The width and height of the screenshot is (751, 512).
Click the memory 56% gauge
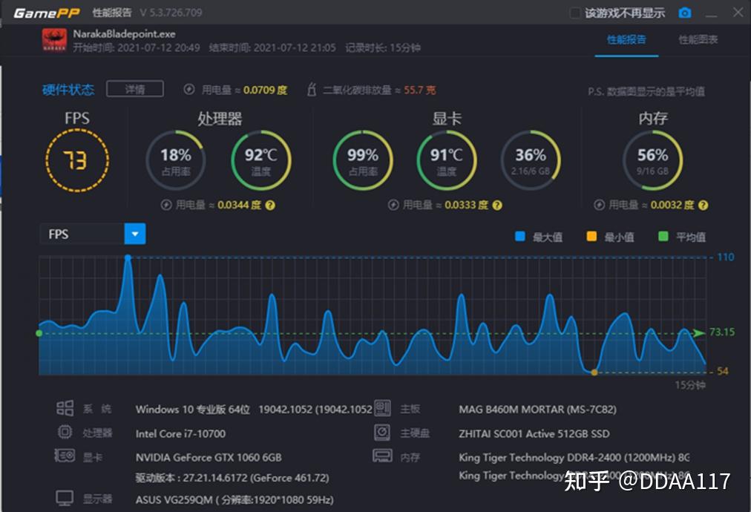coord(653,160)
